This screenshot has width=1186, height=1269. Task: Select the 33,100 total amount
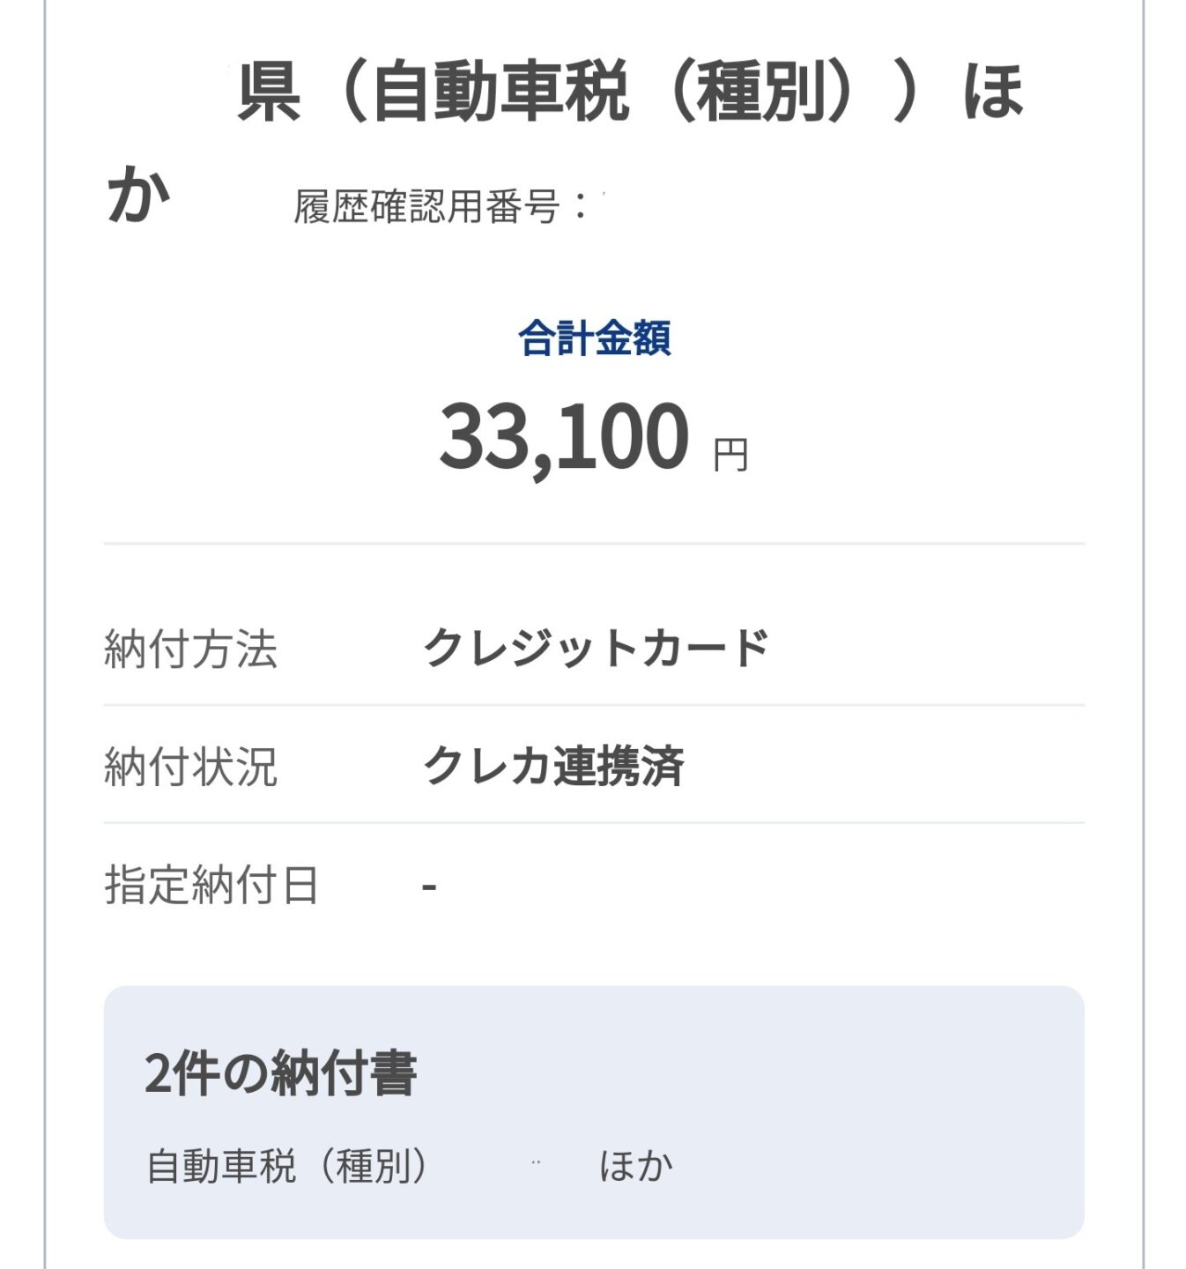tap(563, 436)
